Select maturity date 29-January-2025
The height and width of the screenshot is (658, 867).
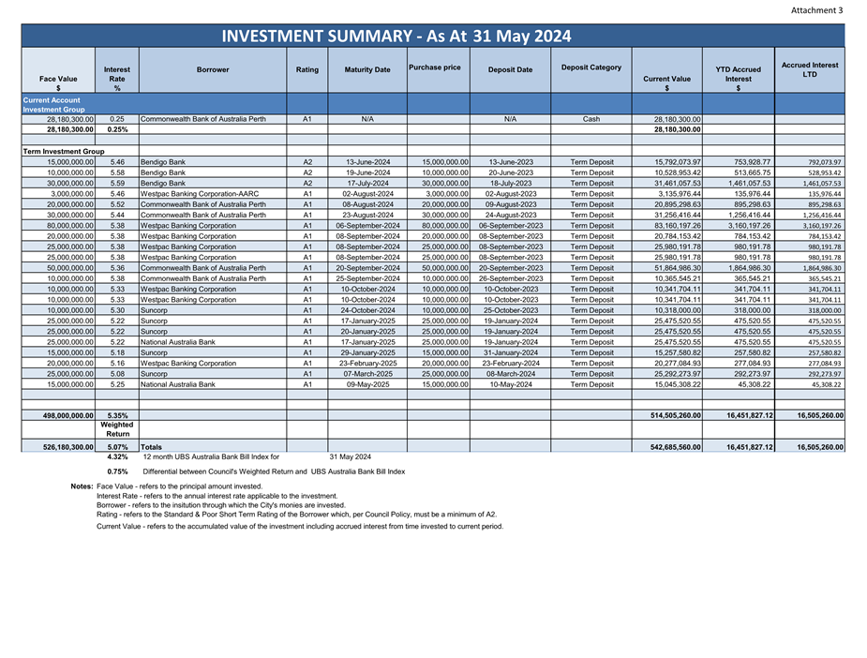tap(367, 352)
